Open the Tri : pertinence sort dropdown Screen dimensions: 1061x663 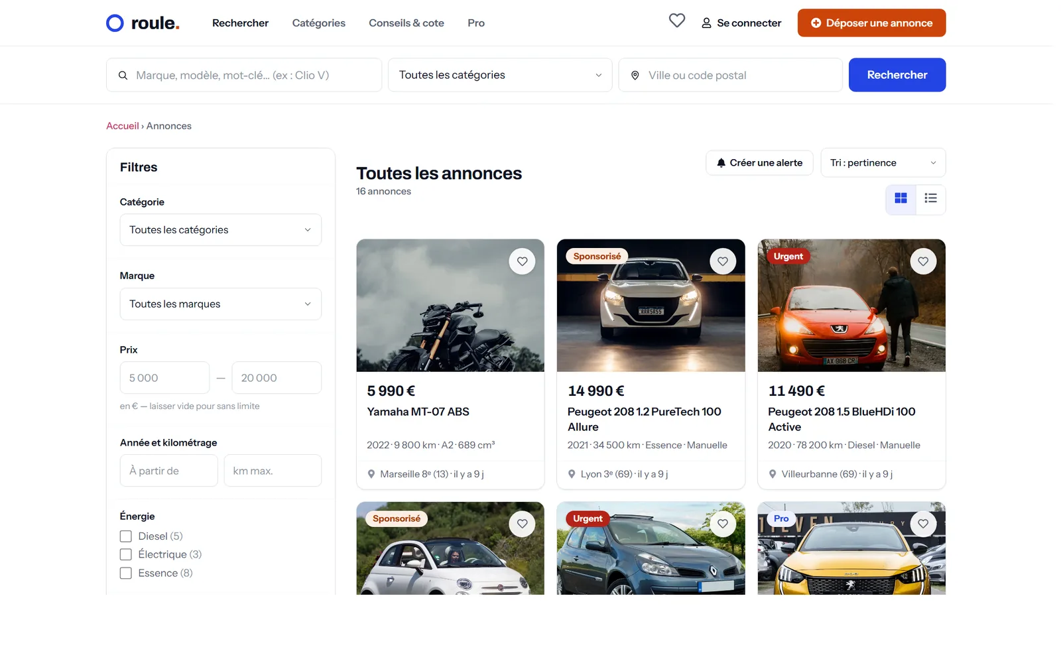click(883, 163)
